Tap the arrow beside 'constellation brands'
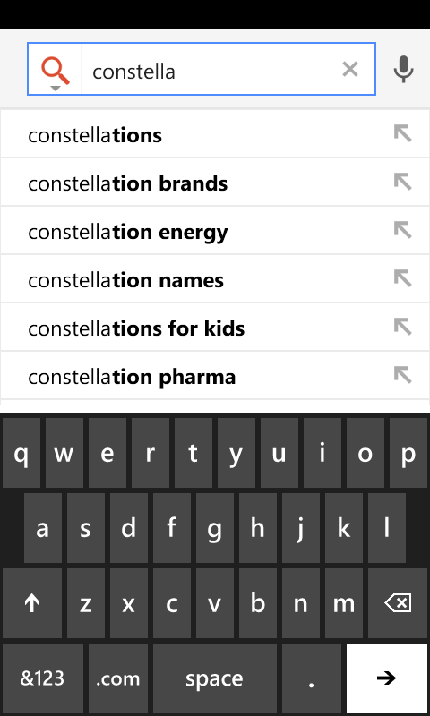 coord(402,183)
